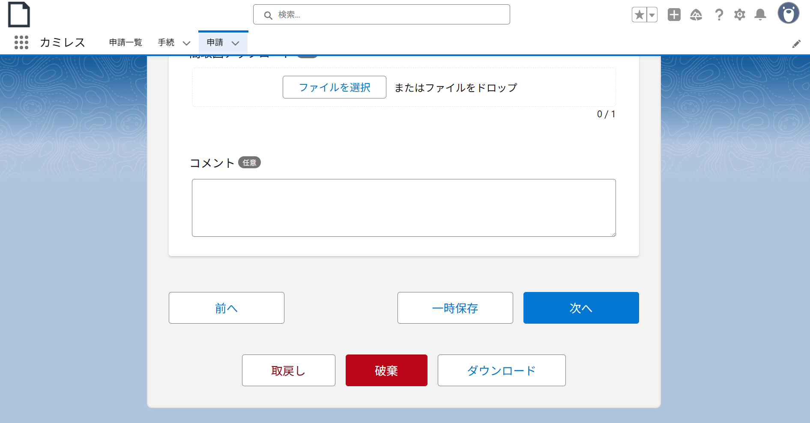Expand the favorites list dropdown arrow

(x=652, y=15)
